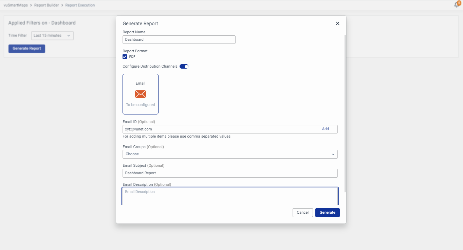Image resolution: width=463 pixels, height=250 pixels.
Task: Toggle off Configure Distribution Channels switch
Action: (184, 67)
